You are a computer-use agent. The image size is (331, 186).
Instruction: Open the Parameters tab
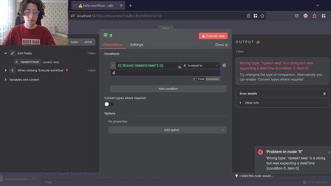pyautogui.click(x=113, y=45)
